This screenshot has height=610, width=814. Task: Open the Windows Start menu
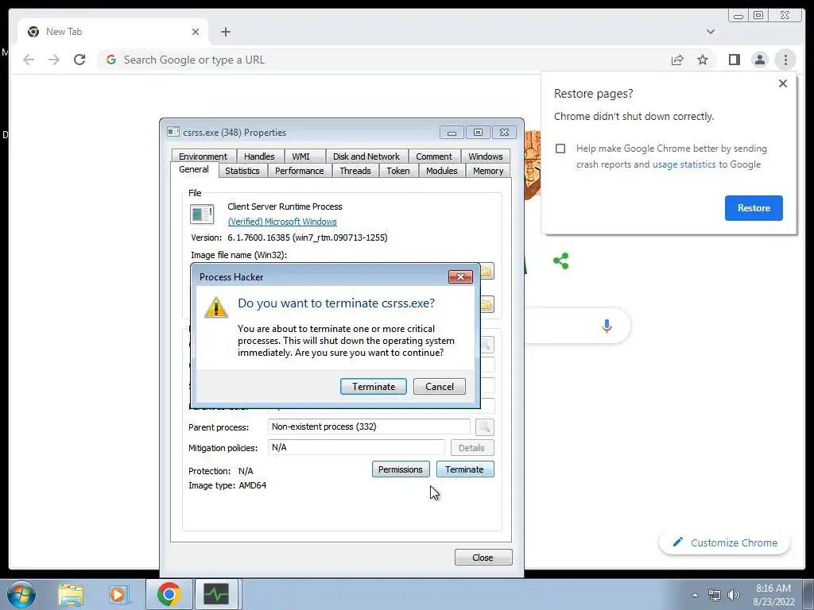click(21, 594)
